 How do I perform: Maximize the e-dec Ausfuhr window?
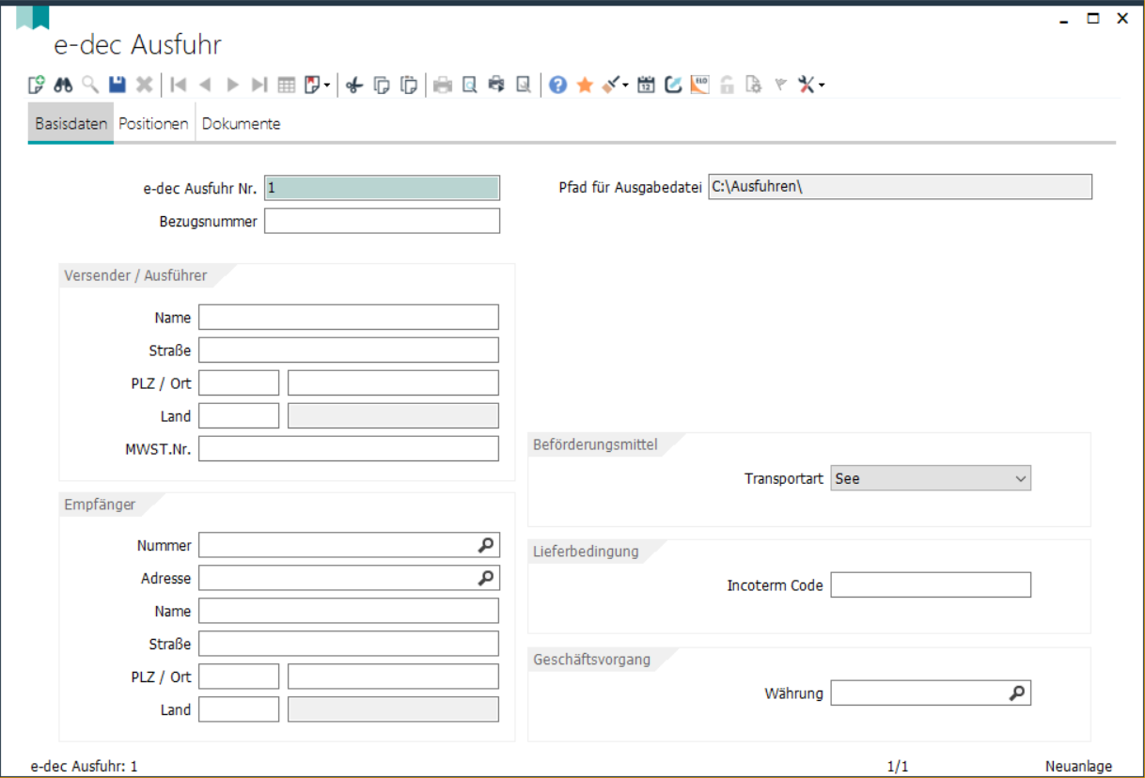1092,18
